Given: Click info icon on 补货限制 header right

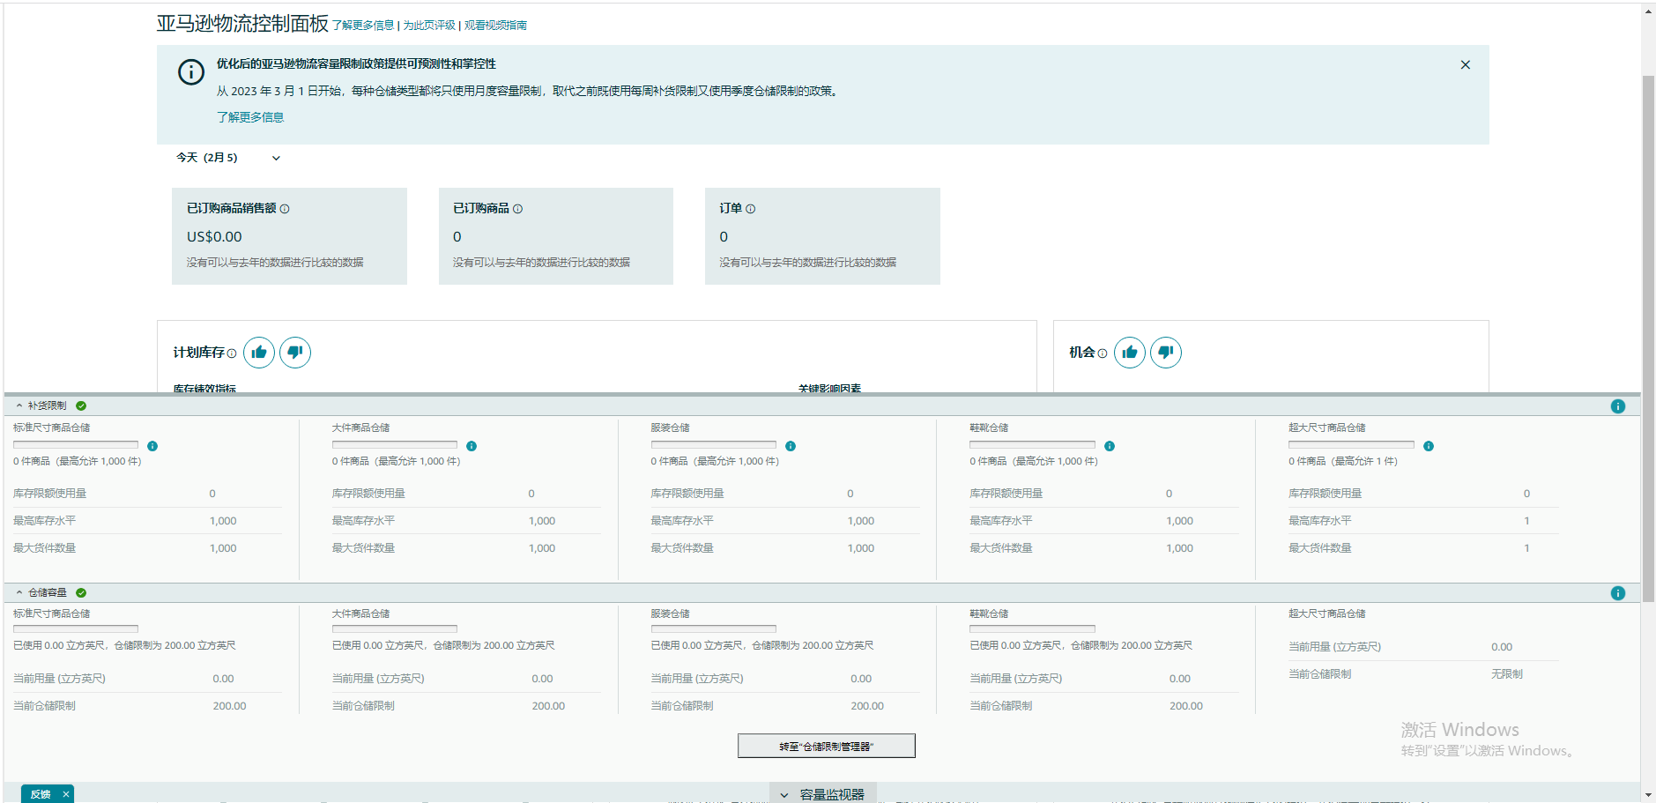Looking at the screenshot, I should [1618, 406].
